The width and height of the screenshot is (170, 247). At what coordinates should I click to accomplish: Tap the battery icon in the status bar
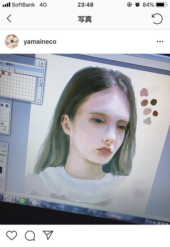point(161,5)
